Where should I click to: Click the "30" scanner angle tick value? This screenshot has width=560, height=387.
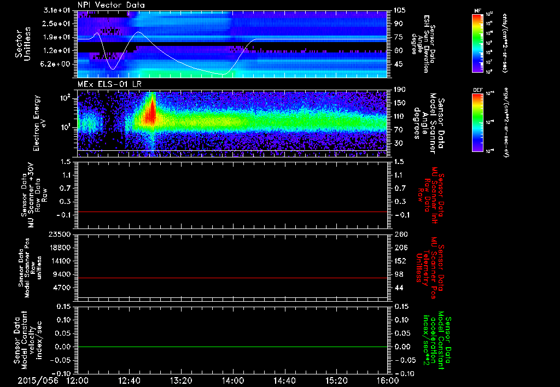coord(398,144)
